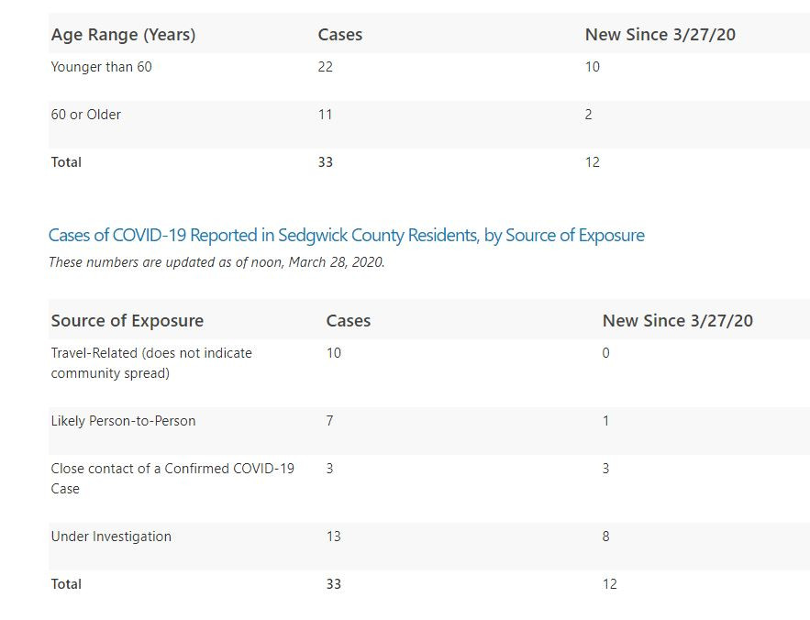Viewport: 810px width, 620px height.
Task: Click New Since 3/27/20 header in Age Range table
Action: (x=660, y=35)
